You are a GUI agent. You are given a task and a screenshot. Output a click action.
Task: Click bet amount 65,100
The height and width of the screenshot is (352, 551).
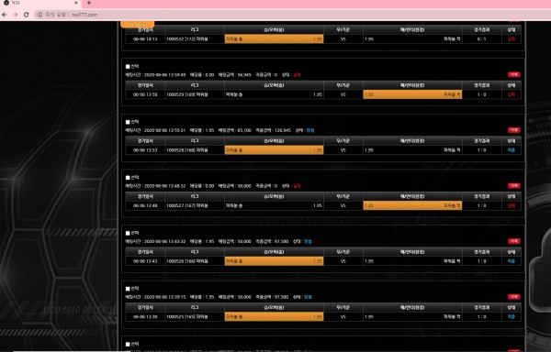(x=244, y=130)
